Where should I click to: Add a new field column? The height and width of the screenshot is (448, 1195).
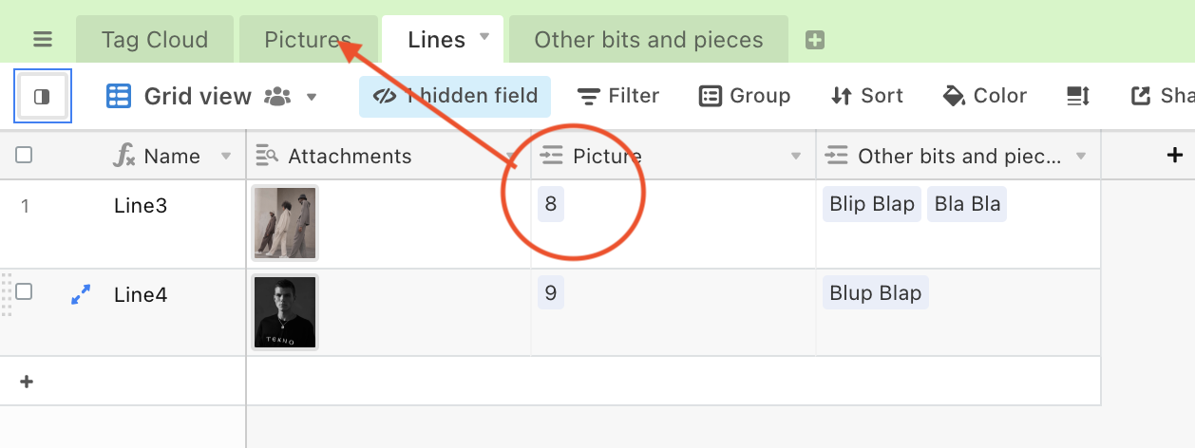coord(1175,155)
